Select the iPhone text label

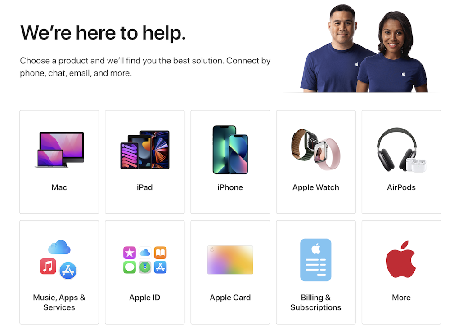click(230, 187)
